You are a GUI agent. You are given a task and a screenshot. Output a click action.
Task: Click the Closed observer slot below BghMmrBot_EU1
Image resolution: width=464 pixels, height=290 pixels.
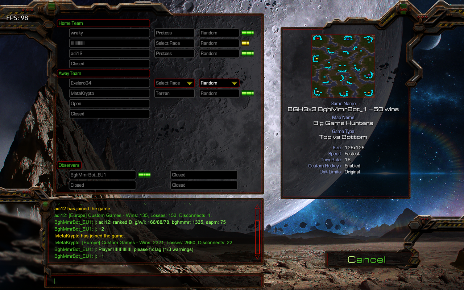tap(103, 185)
